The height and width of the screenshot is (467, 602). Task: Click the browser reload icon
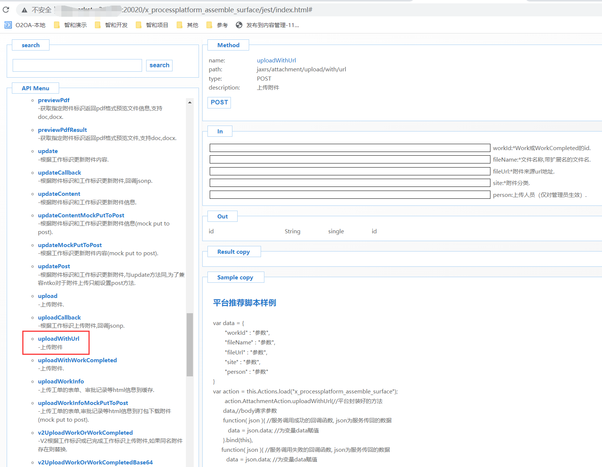tap(6, 10)
